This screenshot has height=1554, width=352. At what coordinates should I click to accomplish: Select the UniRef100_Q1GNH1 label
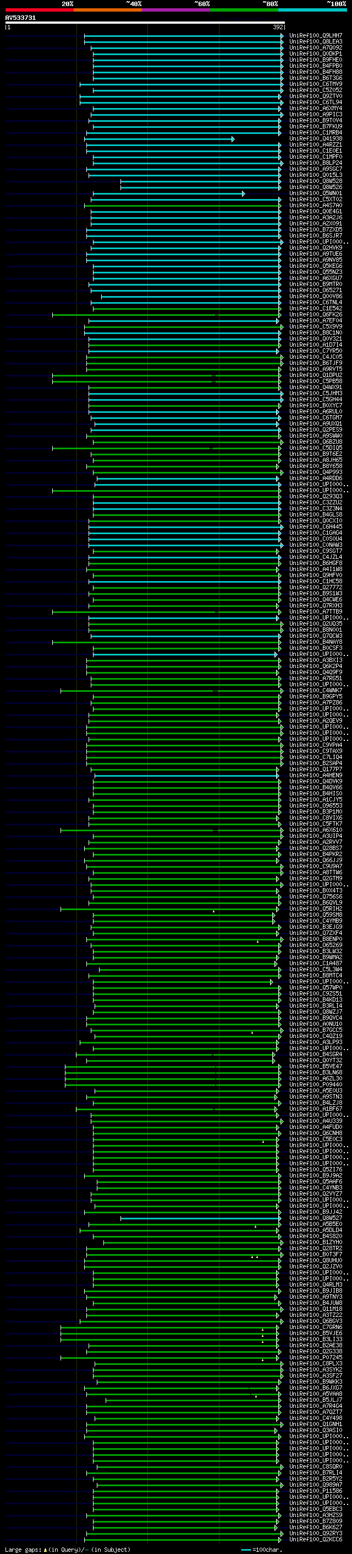click(316, 1424)
